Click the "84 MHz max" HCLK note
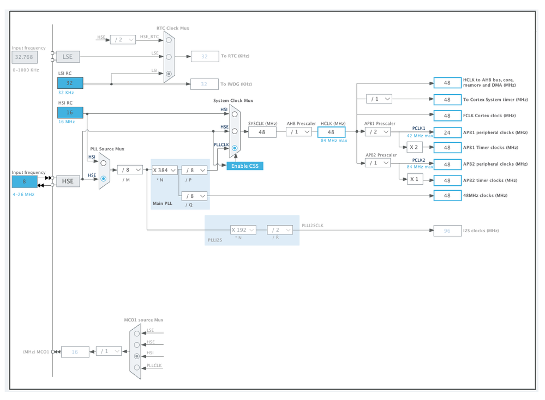 coord(334,141)
